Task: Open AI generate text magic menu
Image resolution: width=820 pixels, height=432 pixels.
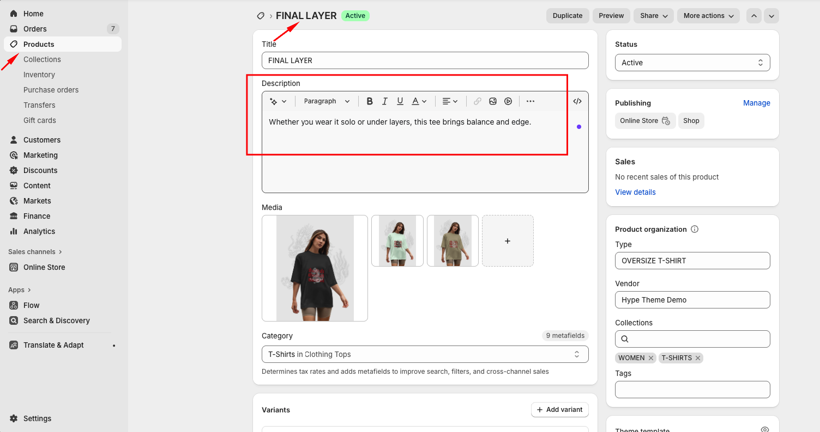Action: [278, 101]
